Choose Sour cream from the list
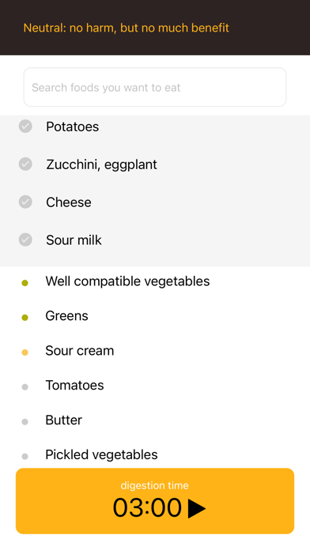 155,350
